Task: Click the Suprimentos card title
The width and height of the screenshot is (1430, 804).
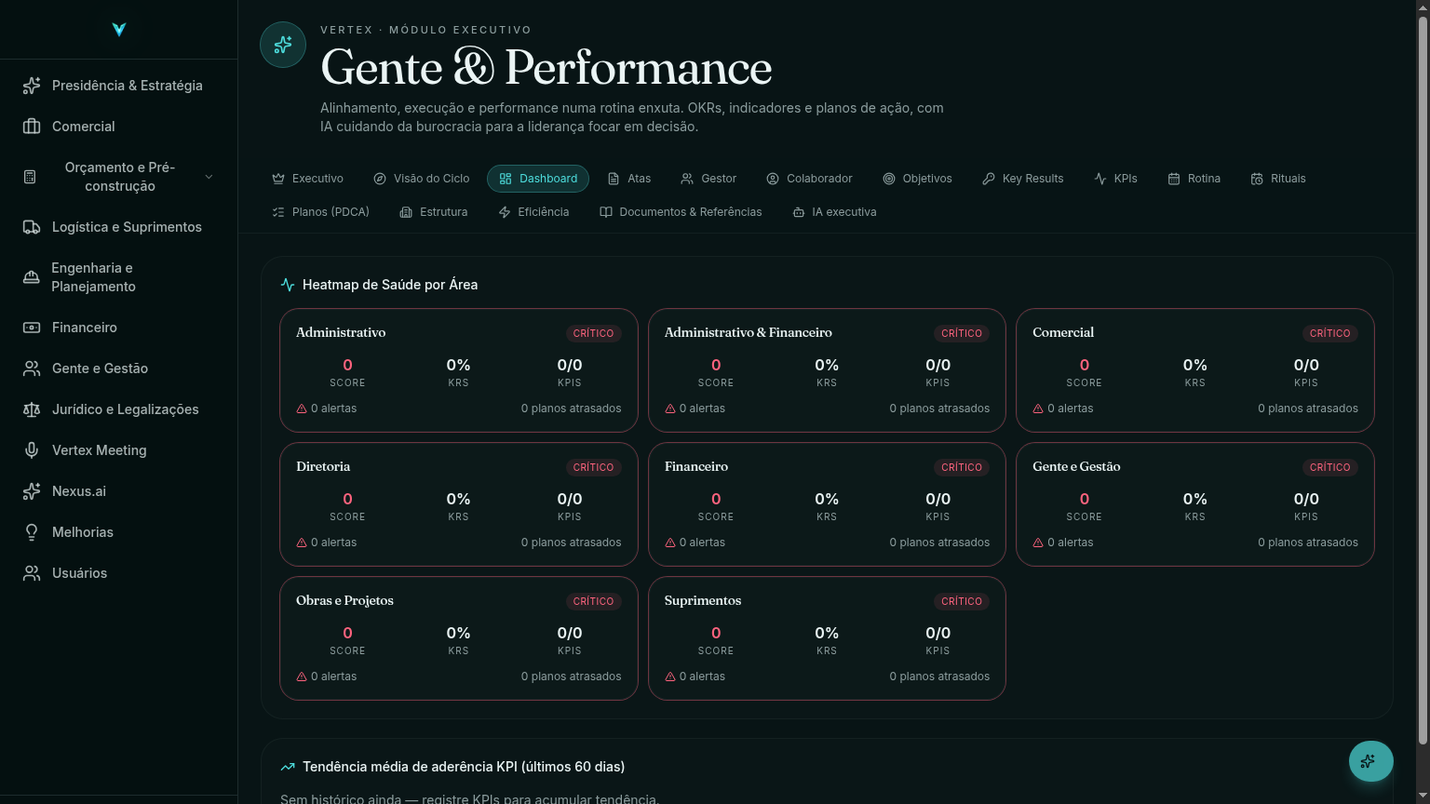Action: click(703, 600)
